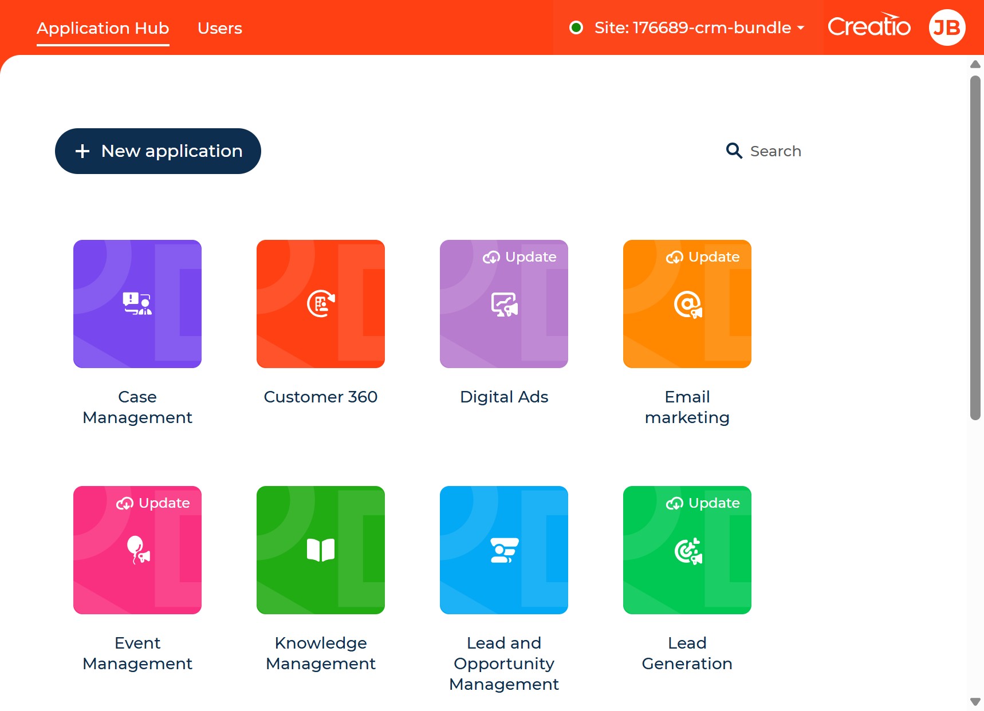Image resolution: width=984 pixels, height=711 pixels.
Task: Click the Email marketing label
Action: point(687,407)
